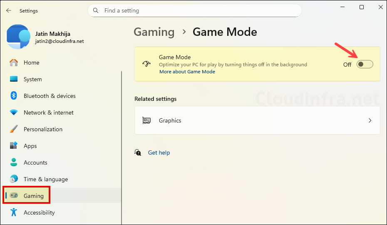Maximize the Settings window
387x225 pixels.
361,7
